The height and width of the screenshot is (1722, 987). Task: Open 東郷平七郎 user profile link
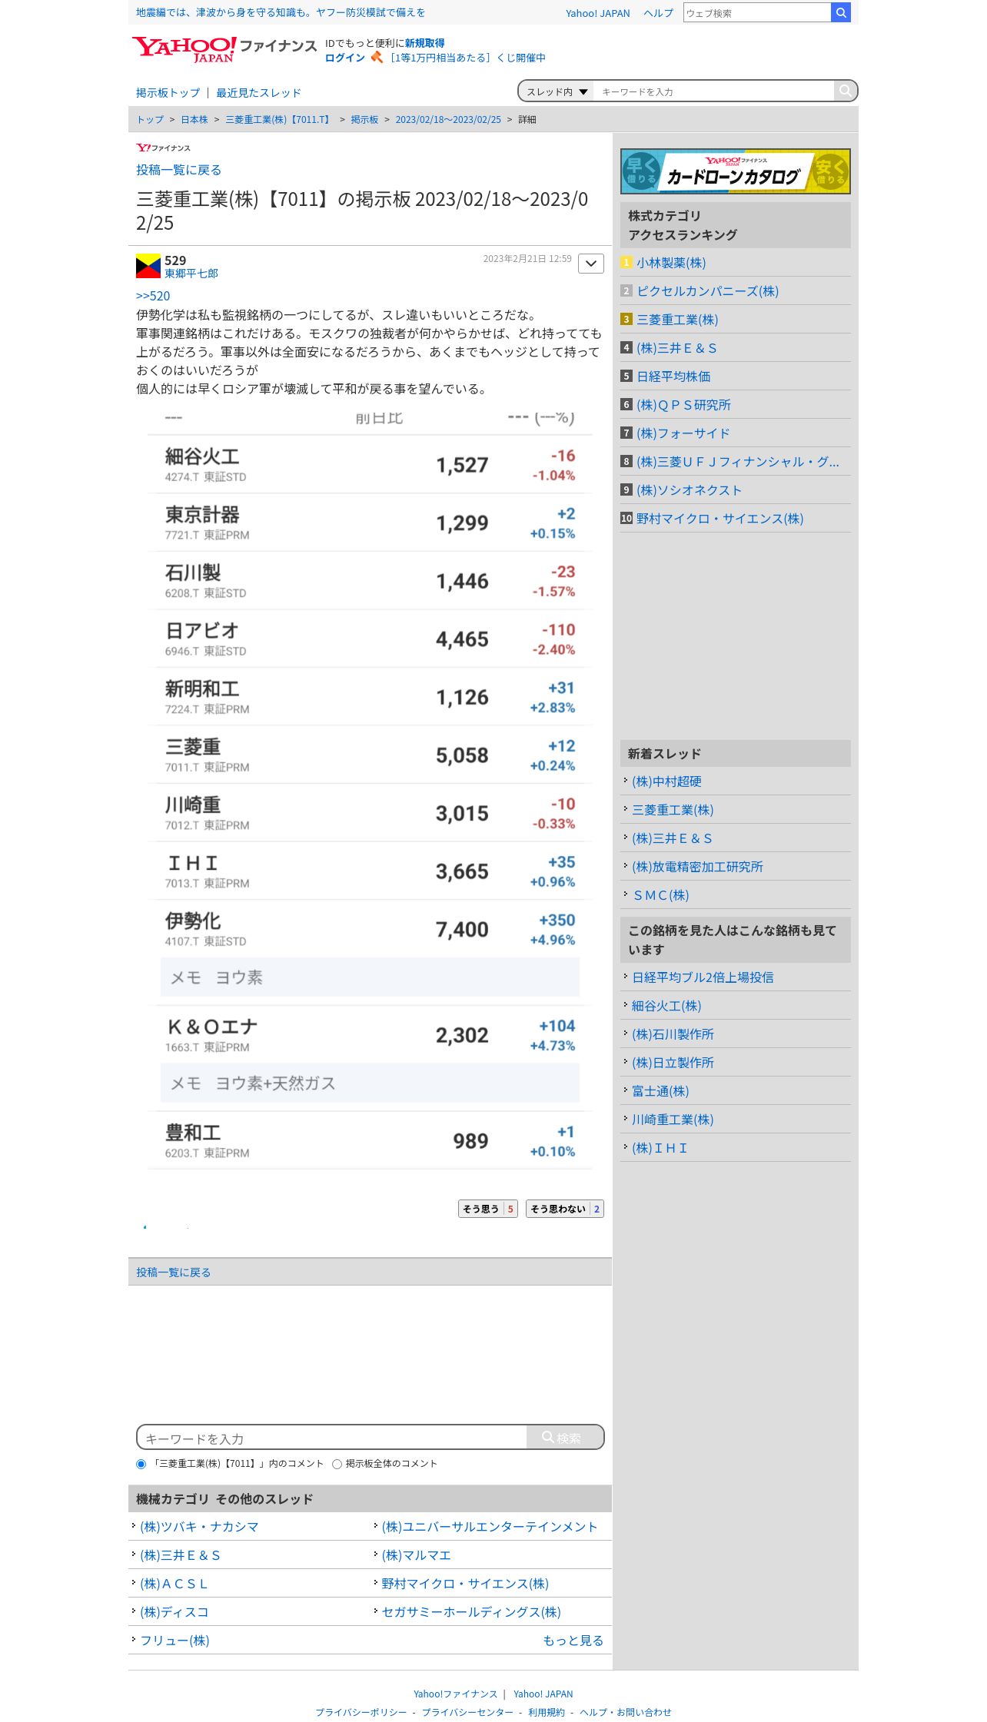click(x=191, y=274)
